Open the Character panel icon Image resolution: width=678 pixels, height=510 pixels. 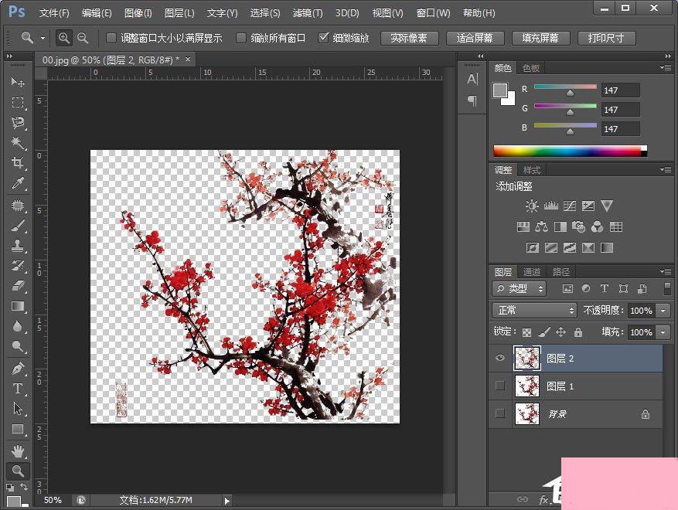click(472, 79)
